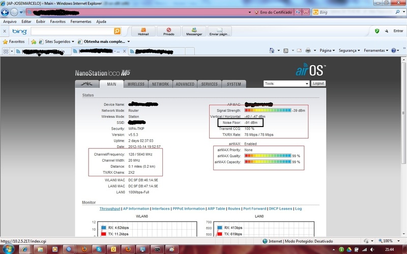Open Skype from the taskbar
This screenshot has width=407, height=254.
(99, 249)
